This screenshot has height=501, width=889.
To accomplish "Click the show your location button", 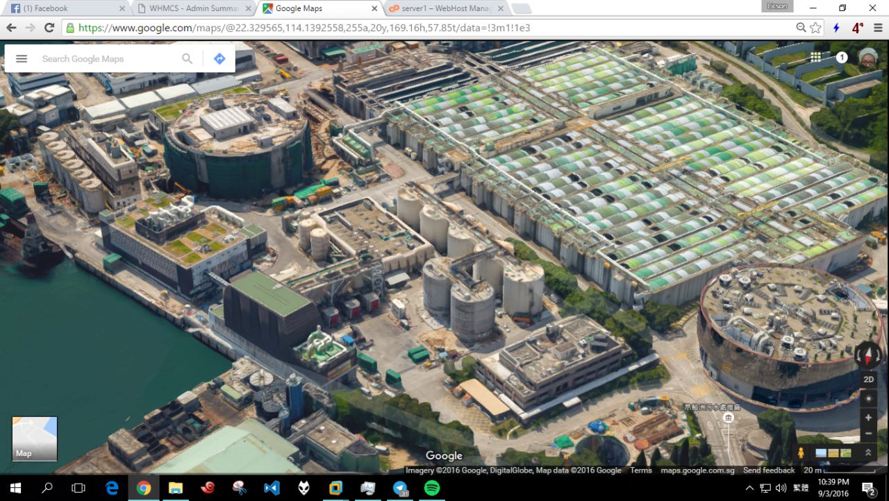I will point(868,399).
